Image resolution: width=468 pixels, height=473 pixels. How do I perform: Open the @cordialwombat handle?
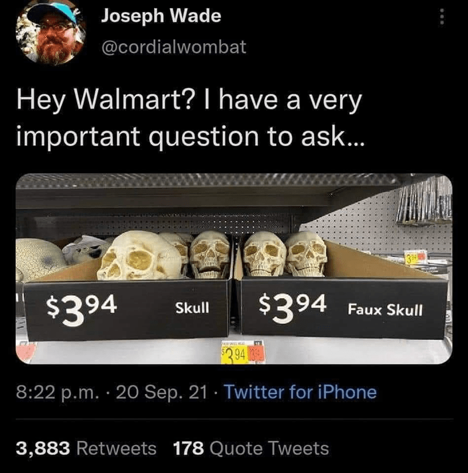coord(174,47)
